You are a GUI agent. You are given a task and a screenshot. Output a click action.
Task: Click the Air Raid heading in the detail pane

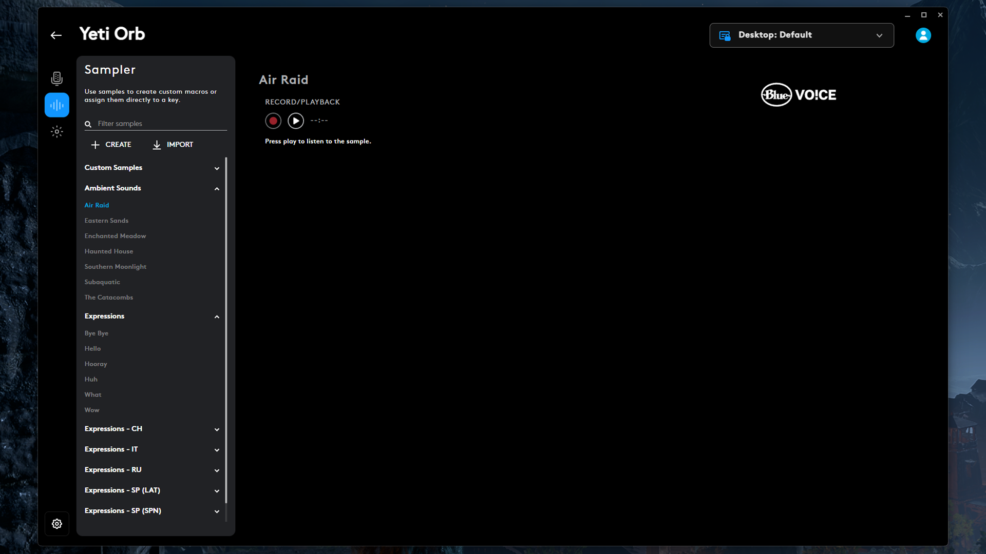[x=283, y=80]
